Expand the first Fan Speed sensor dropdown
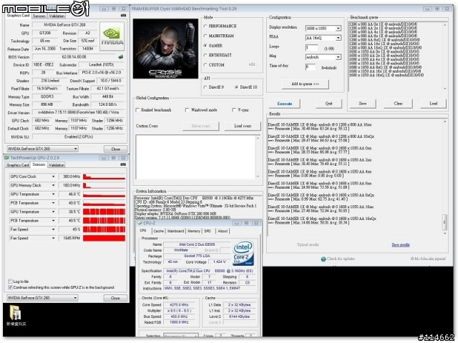The image size is (458, 343). (x=53, y=229)
